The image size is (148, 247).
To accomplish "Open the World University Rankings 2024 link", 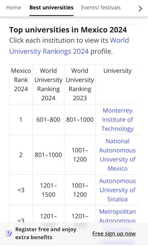I will click(x=69, y=46).
